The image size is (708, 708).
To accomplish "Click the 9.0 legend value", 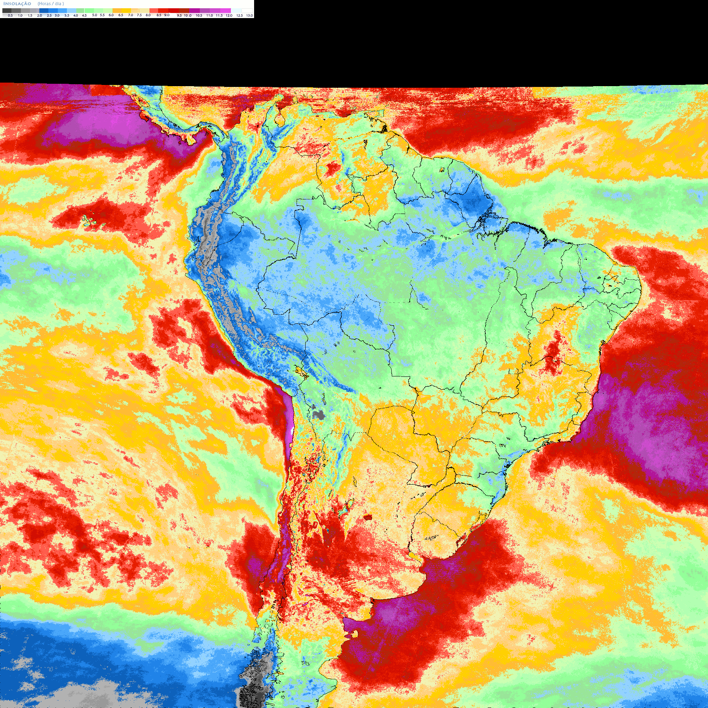I will 167,15.
